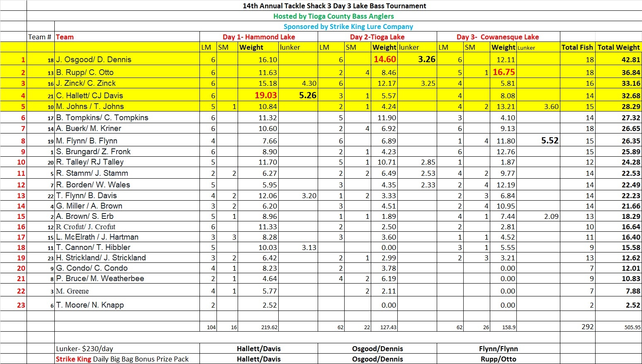Click the "Day 1- Hammond Lake" header
642x364 pixels.
259,37
